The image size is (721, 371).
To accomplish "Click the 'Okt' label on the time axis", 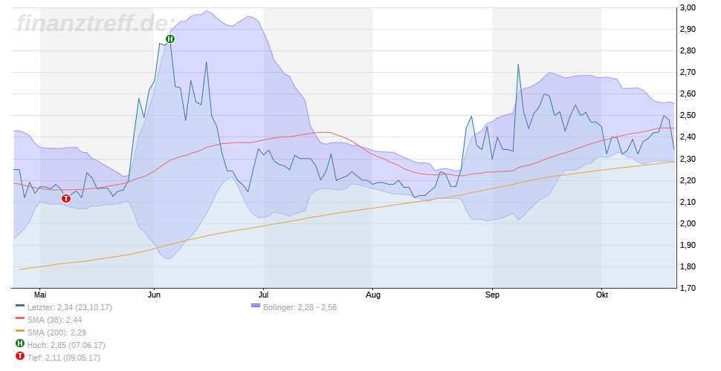I will point(602,295).
